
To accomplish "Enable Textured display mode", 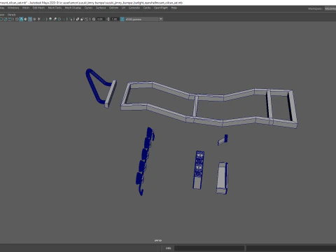I will (x=34, y=19).
